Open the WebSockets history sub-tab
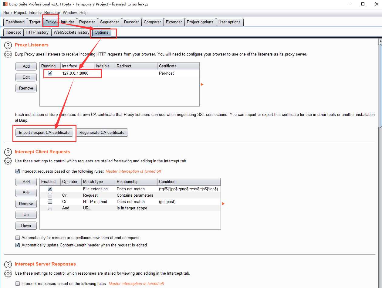 pos(72,32)
